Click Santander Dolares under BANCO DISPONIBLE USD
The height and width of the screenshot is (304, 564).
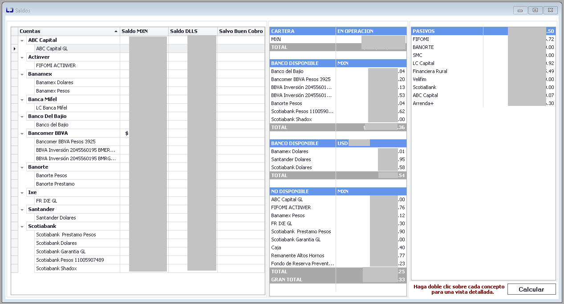pyautogui.click(x=338, y=159)
